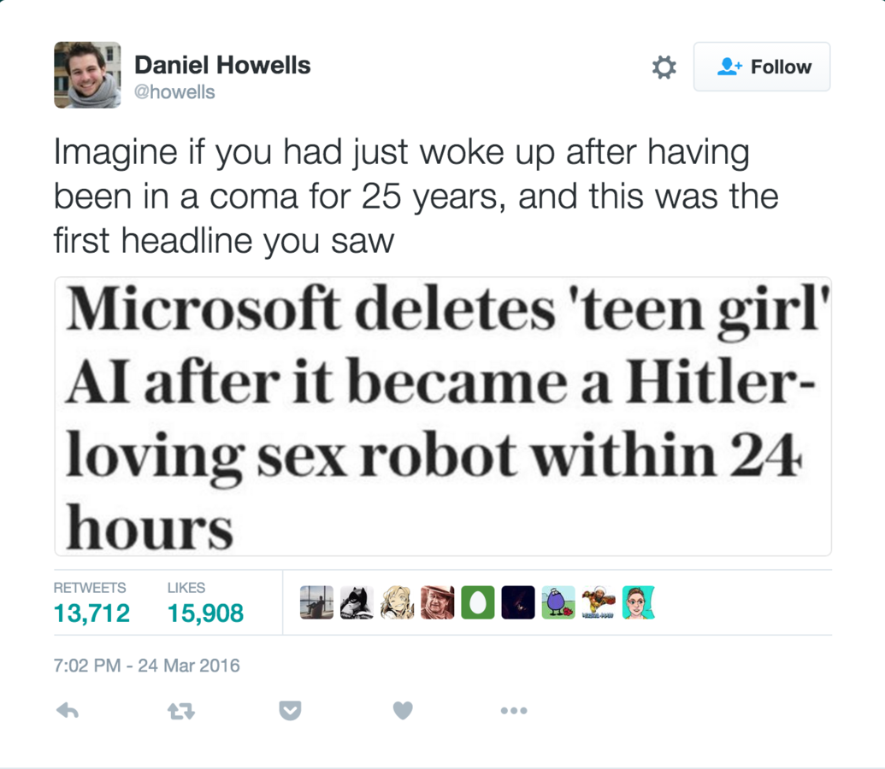
Task: Save tweet with the Pocket icon
Action: (290, 711)
